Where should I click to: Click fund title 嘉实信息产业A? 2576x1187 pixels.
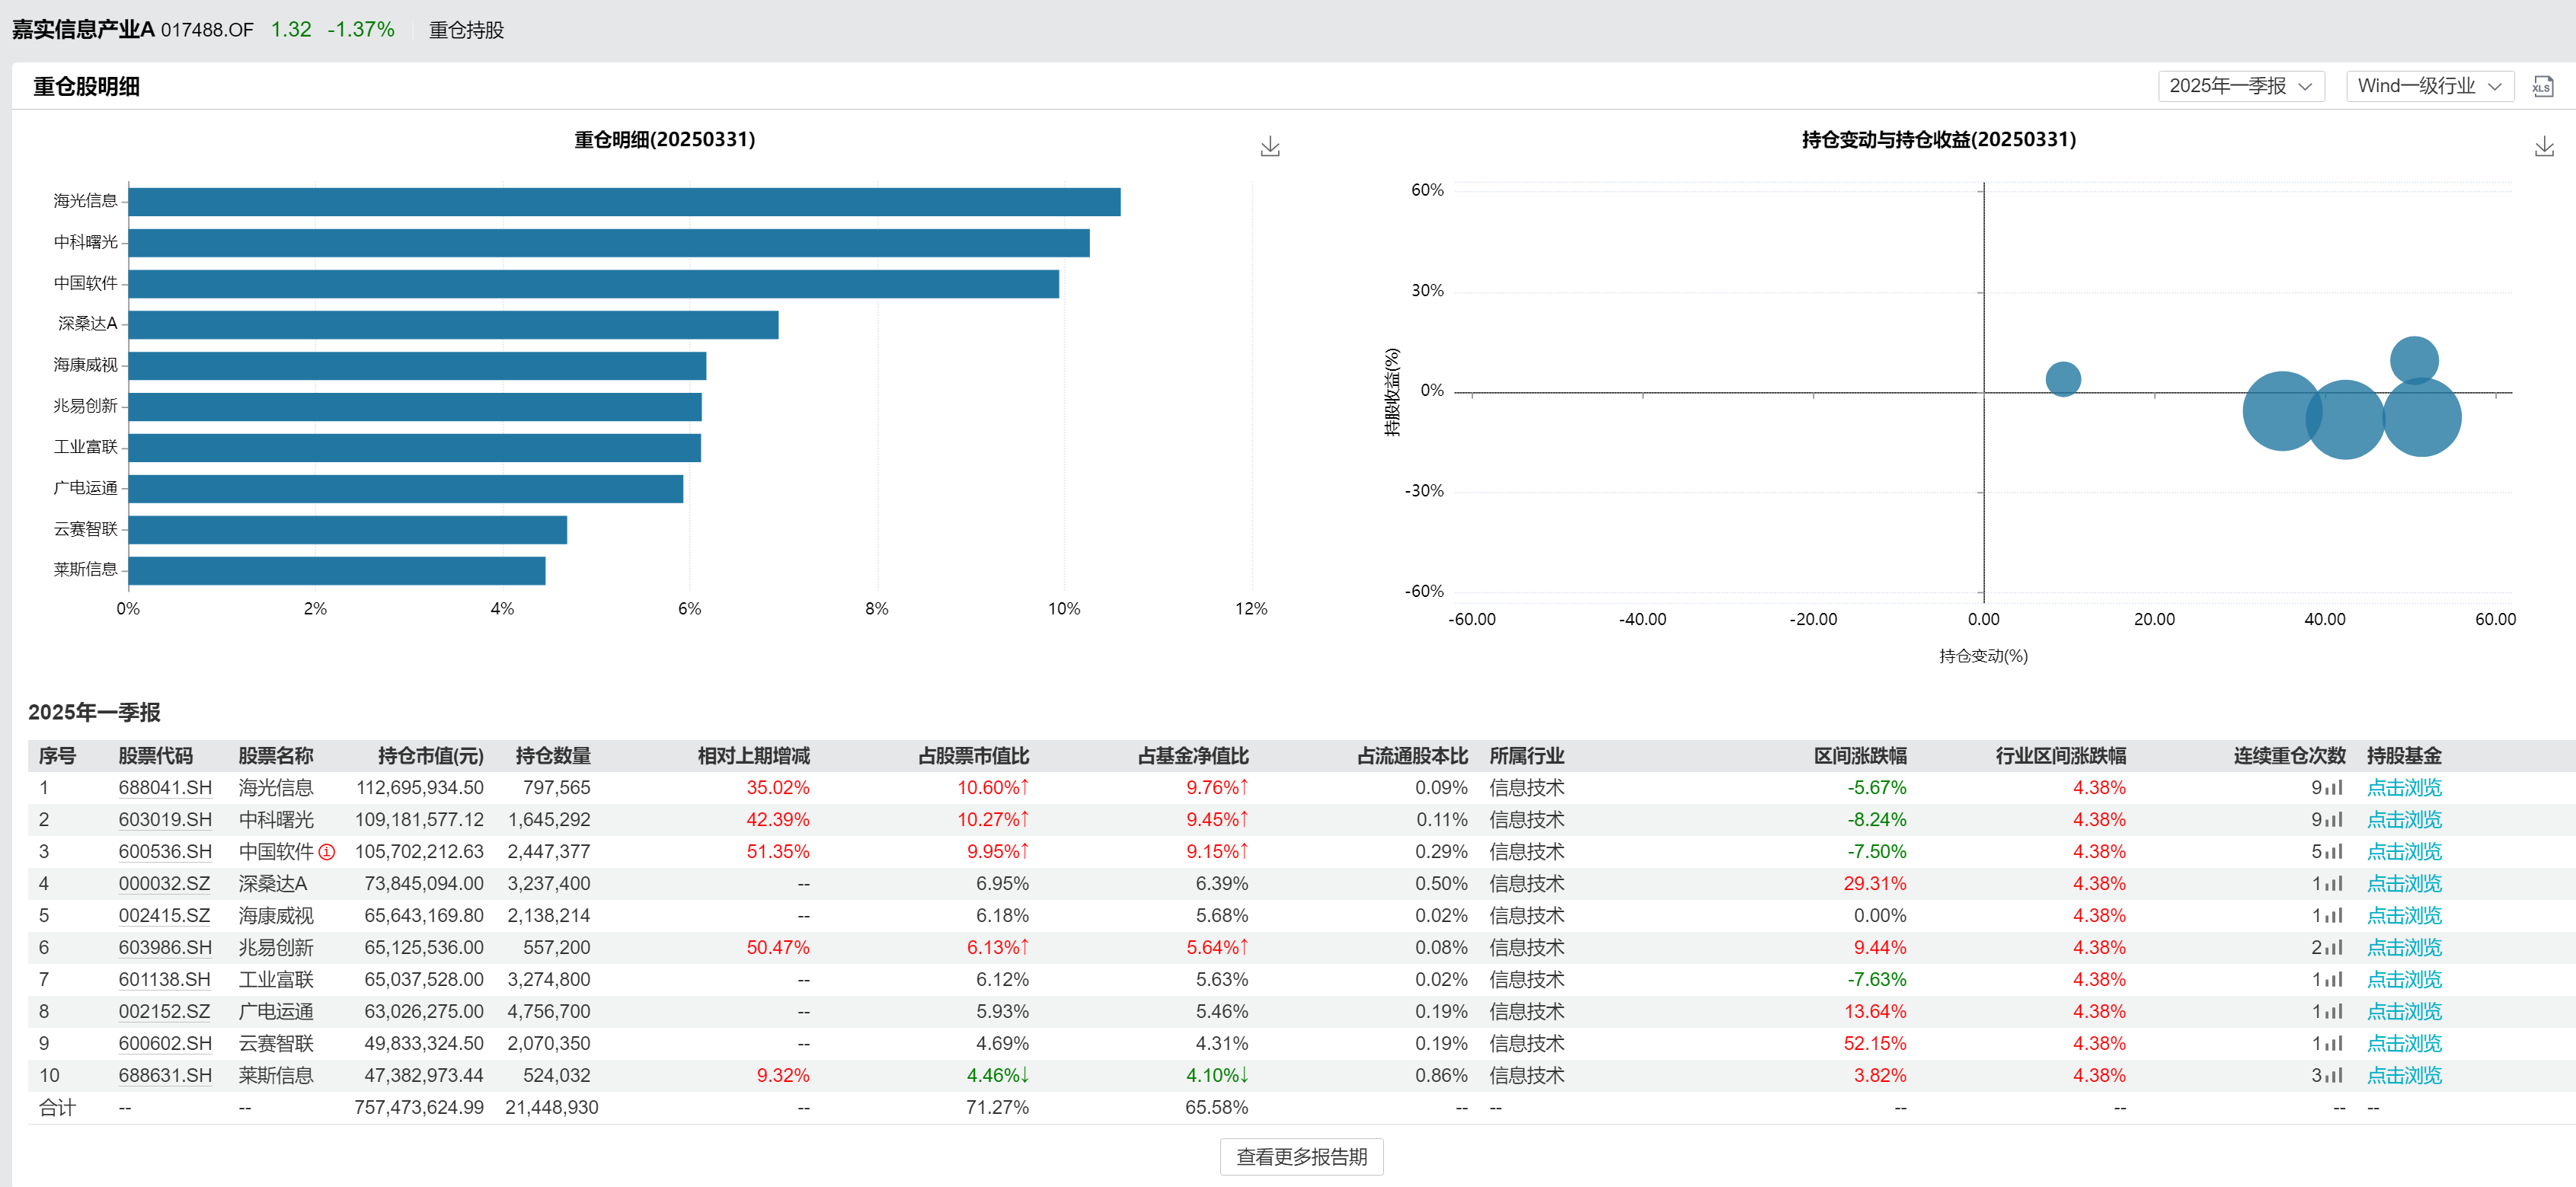pos(83,30)
